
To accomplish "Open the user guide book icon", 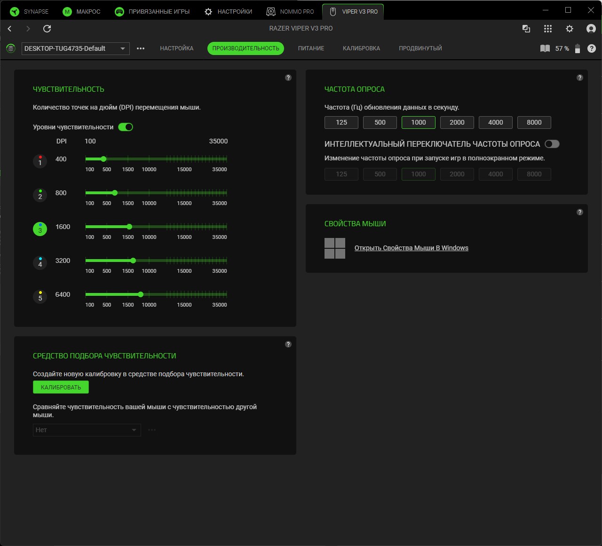I will coord(545,48).
